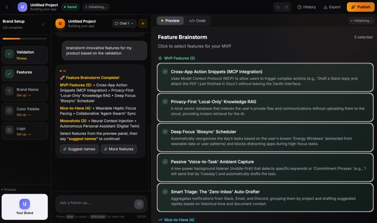377x223 pixels.
Task: Uncheck Deep Focus Biosync Scheduler checkbox
Action: pyautogui.click(x=165, y=132)
